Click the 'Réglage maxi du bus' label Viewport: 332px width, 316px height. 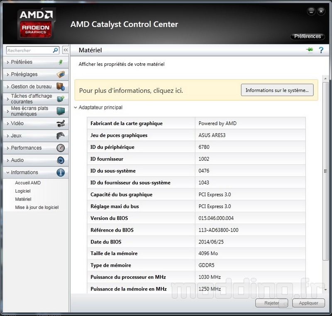[x=115, y=206]
